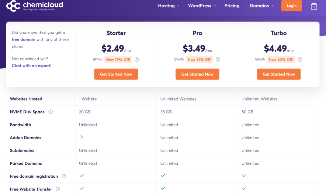
Task: Click the NVME Disk Space help icon
Action: tap(51, 112)
